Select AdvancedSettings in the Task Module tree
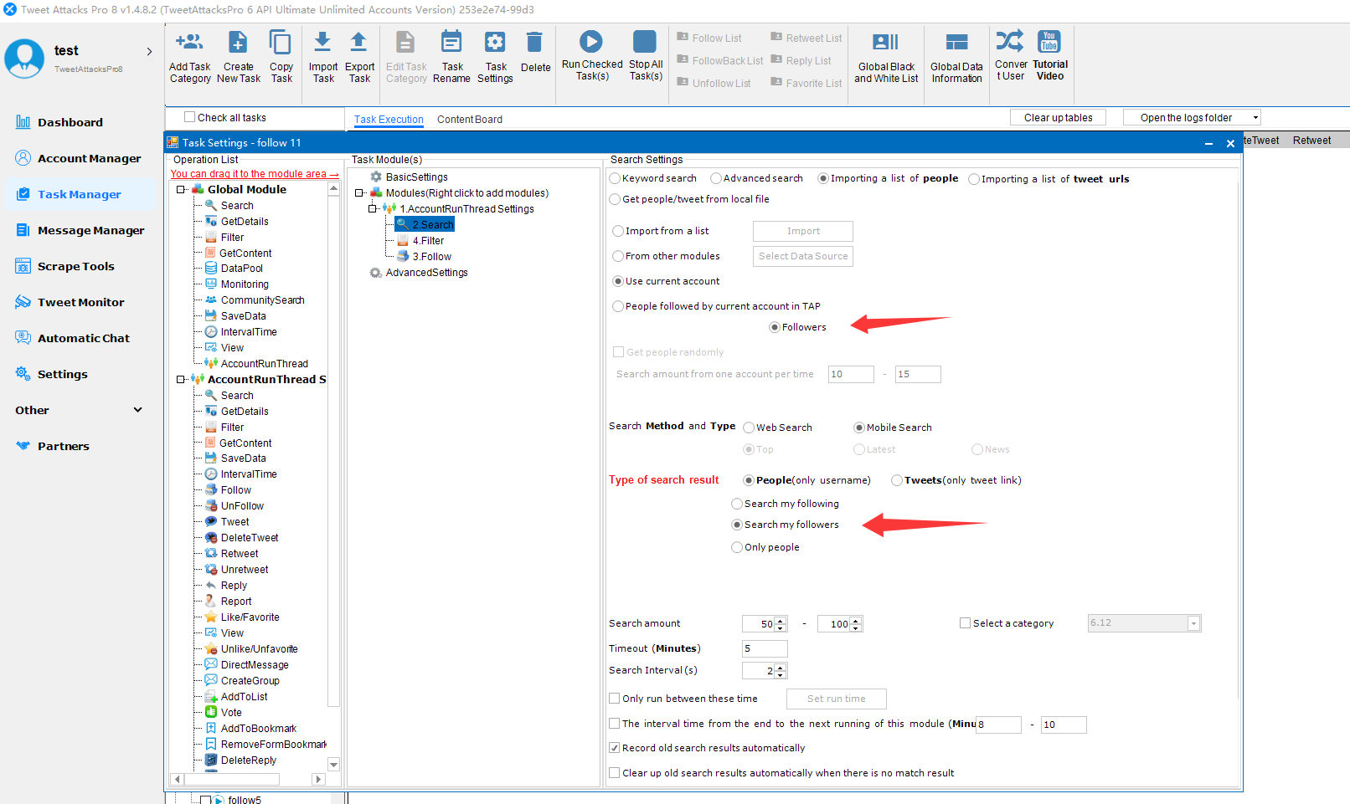1350x804 pixels. tap(426, 273)
